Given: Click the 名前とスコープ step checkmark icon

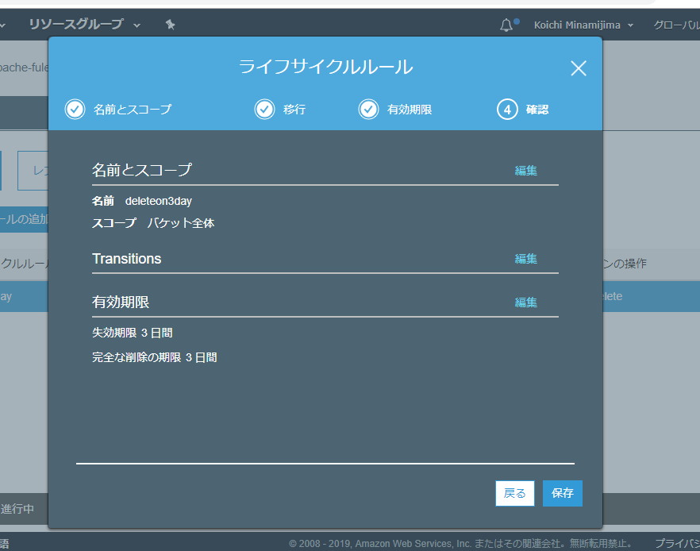Looking at the screenshot, I should pyautogui.click(x=75, y=110).
